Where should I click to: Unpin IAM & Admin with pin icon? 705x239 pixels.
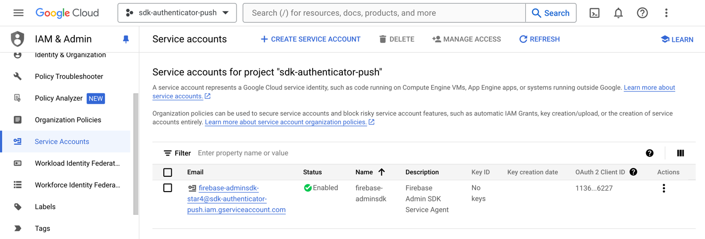pyautogui.click(x=126, y=39)
